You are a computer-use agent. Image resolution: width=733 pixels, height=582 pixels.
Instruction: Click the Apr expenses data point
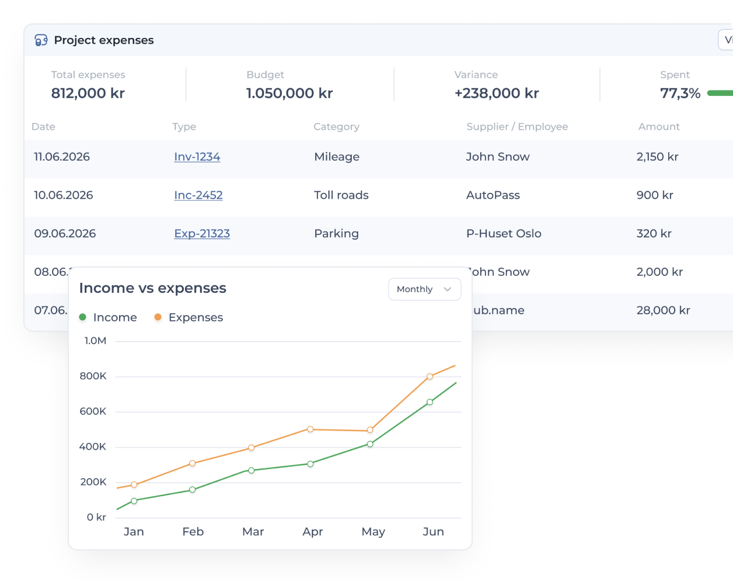[310, 429]
